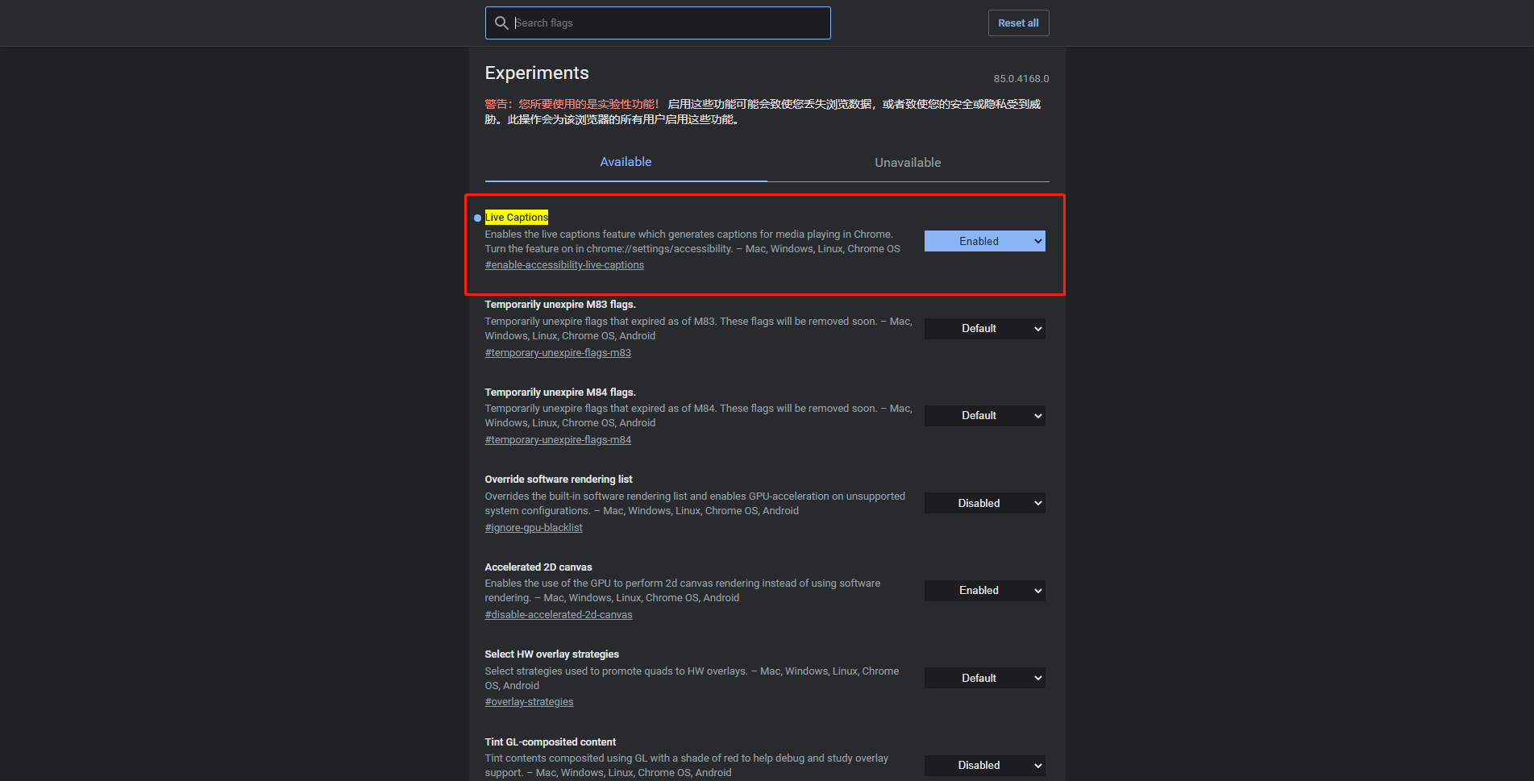
Task: Follow the #overlay-strategies link
Action: pyautogui.click(x=529, y=702)
